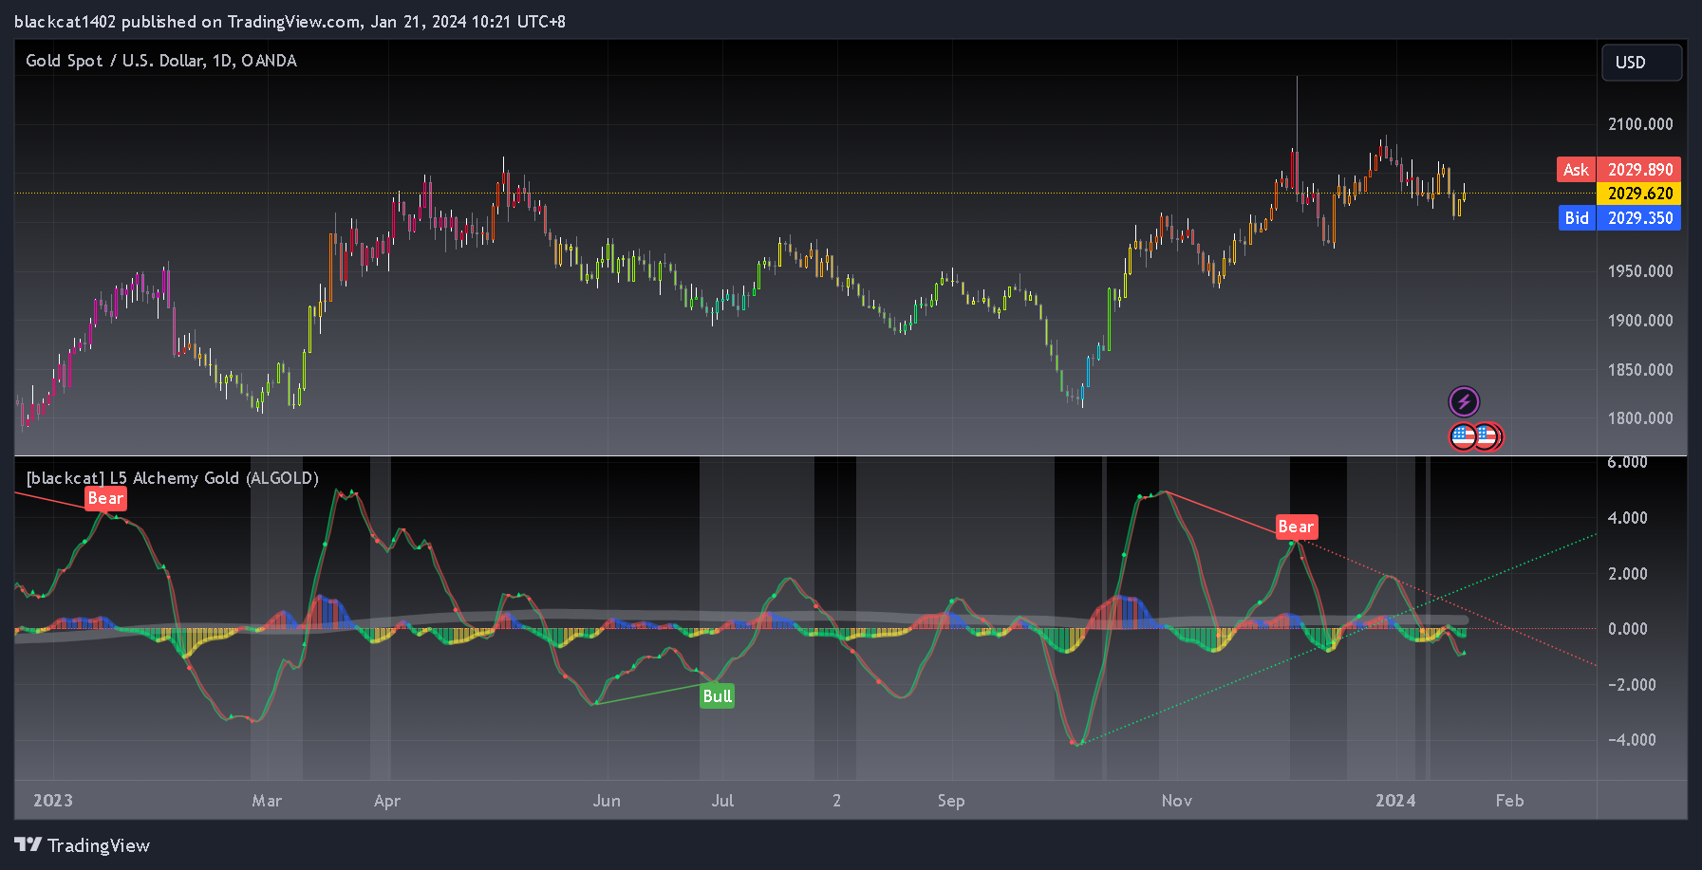
Task: Click the Jul label on time axis
Action: (722, 801)
